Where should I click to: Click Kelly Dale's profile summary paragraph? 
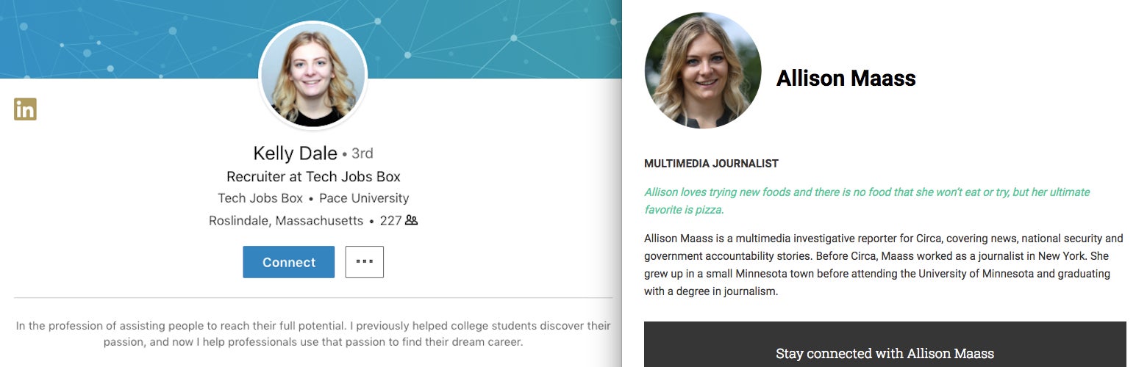tap(313, 333)
